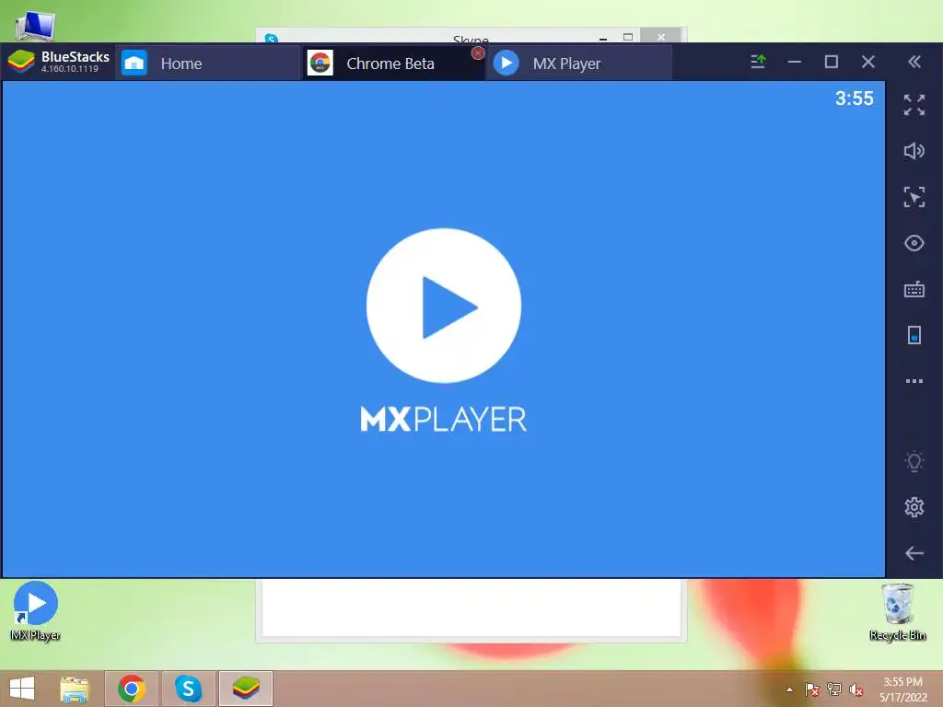Maximize the BlueStacks window
Screen dimensions: 943x707
point(832,62)
